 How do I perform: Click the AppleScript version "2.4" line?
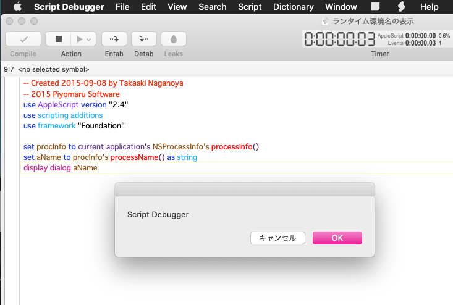click(x=75, y=105)
